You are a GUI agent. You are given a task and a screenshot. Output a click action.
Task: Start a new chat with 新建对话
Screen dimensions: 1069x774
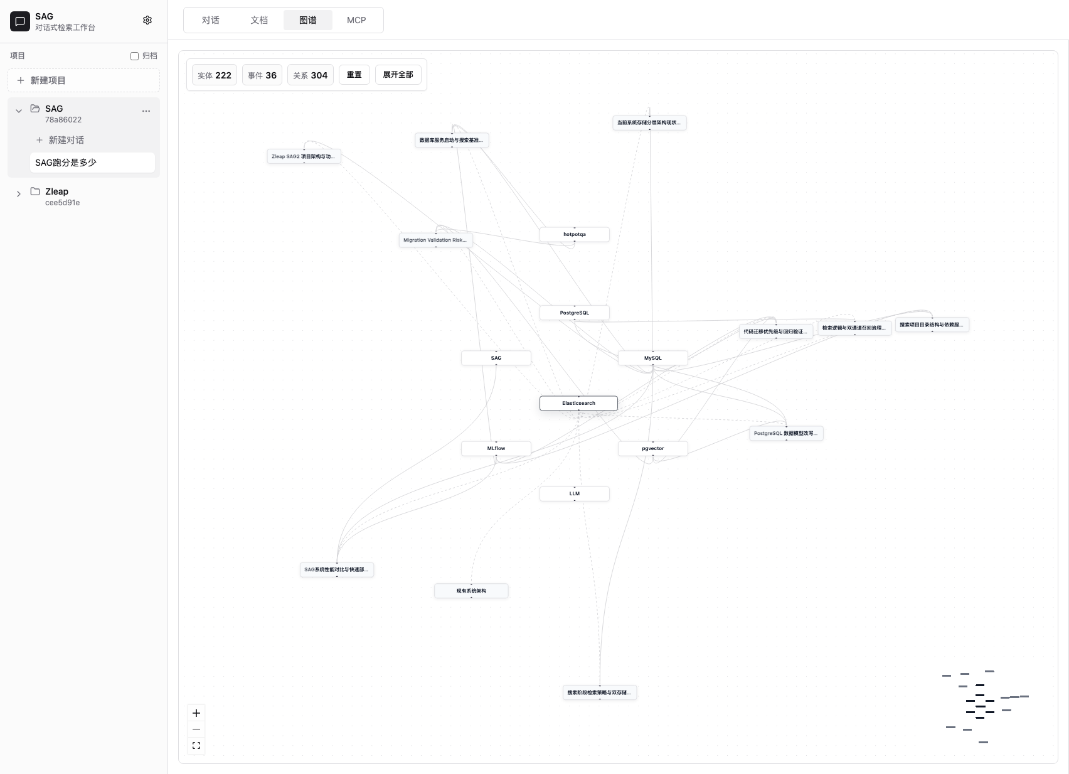click(92, 140)
